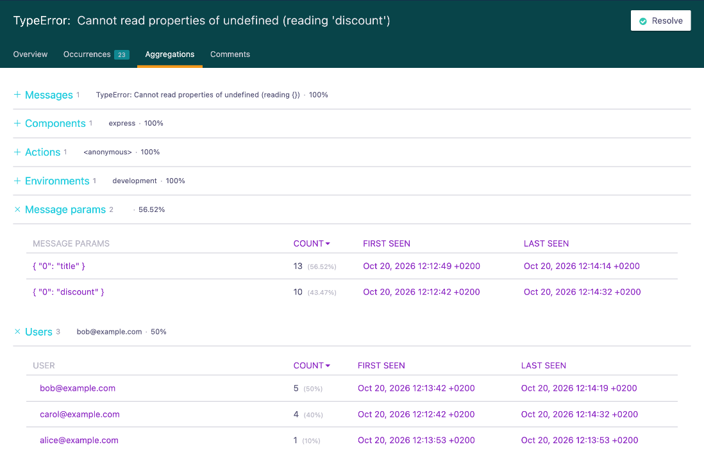Expand the Messages section with plus icon
The height and width of the screenshot is (449, 704).
[x=17, y=94]
